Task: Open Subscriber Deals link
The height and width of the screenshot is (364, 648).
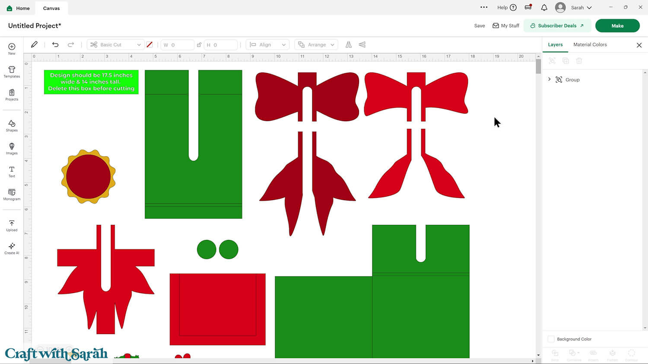Action: [557, 25]
